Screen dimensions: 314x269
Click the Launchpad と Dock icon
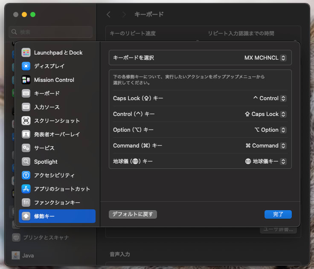[x=26, y=52]
